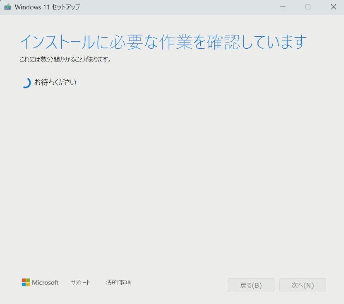Click the Windows 11 setup icon in title bar
This screenshot has width=344, height=304.
8,7
